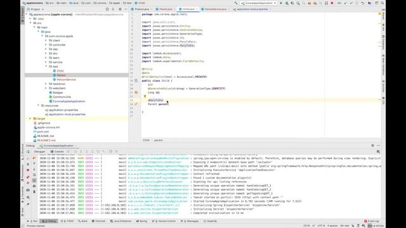Click the rollback undo arrow icon

362,3
